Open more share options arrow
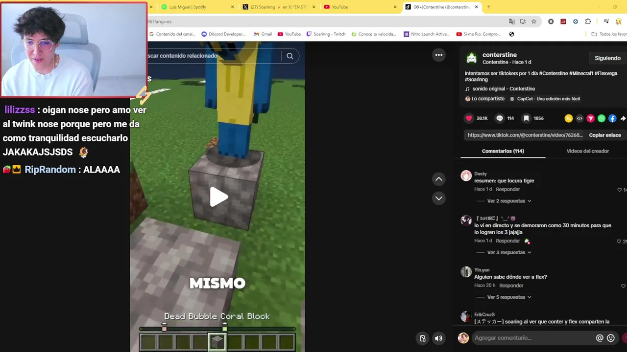Viewport: 627px width, 352px height. click(x=623, y=118)
